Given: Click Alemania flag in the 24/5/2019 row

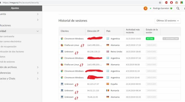Looking at the screenshot, I should 108,45.
